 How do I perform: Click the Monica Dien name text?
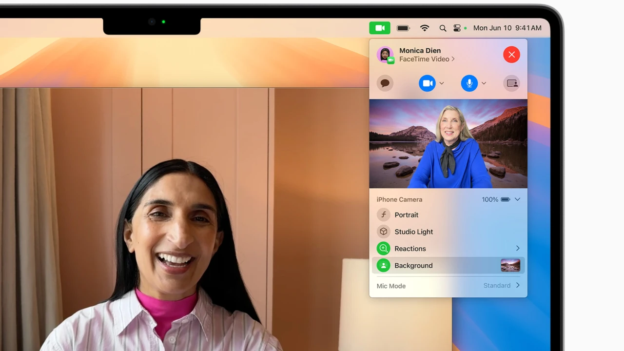point(420,51)
